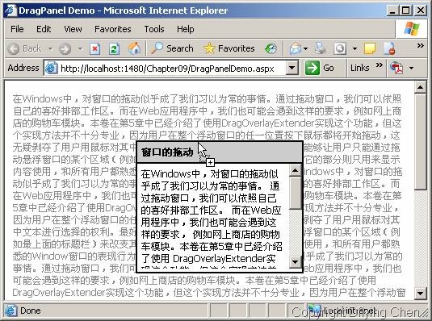Click the Mail envelope toolbar icon
Screen dimensions: 432x321
[295, 48]
